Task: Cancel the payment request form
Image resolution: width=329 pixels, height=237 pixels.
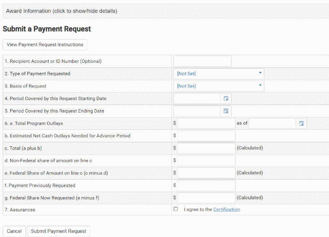Action: (14, 231)
